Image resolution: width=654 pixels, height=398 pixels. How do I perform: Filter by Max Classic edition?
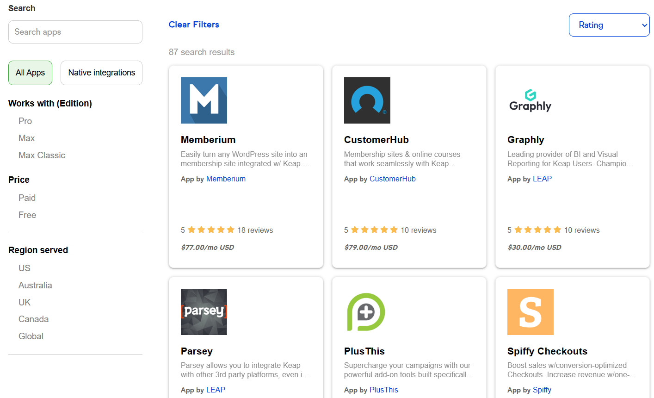click(x=42, y=155)
